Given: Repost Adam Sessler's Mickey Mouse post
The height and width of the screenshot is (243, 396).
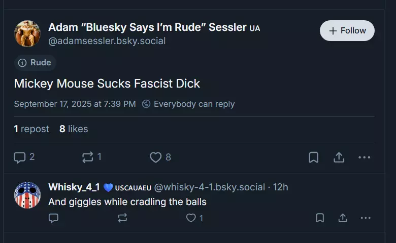Looking at the screenshot, I should tap(88, 157).
